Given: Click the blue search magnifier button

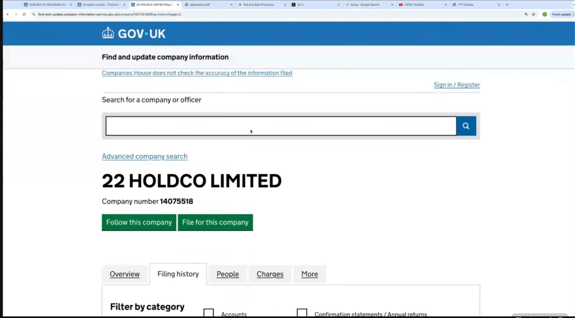Looking at the screenshot, I should [466, 126].
